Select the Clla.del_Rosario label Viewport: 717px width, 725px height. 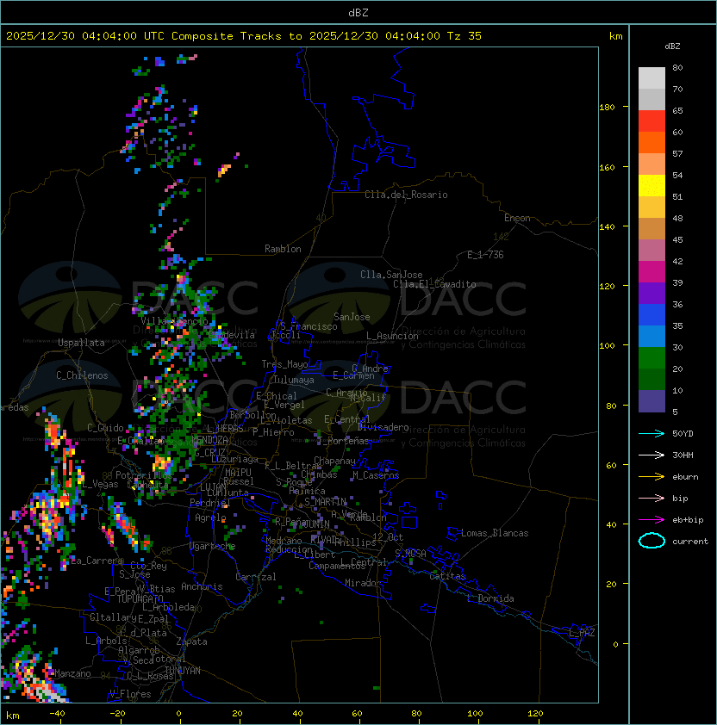tap(406, 195)
